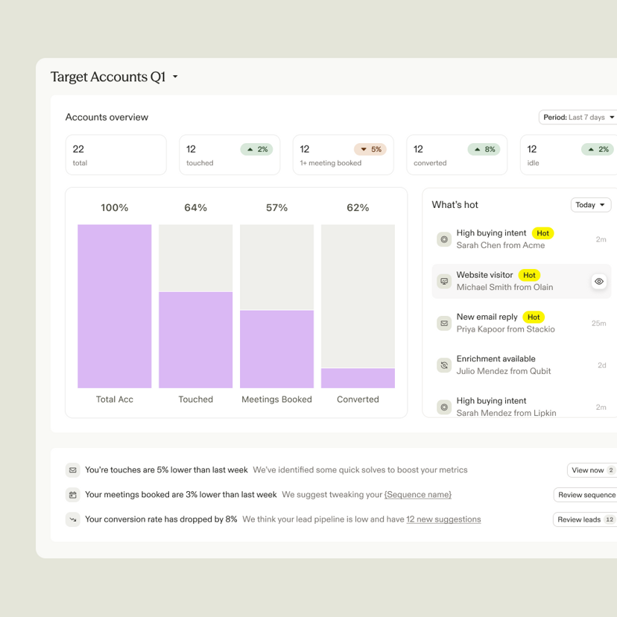The image size is (617, 617).
Task: Click the Review sequence button
Action: [585, 495]
